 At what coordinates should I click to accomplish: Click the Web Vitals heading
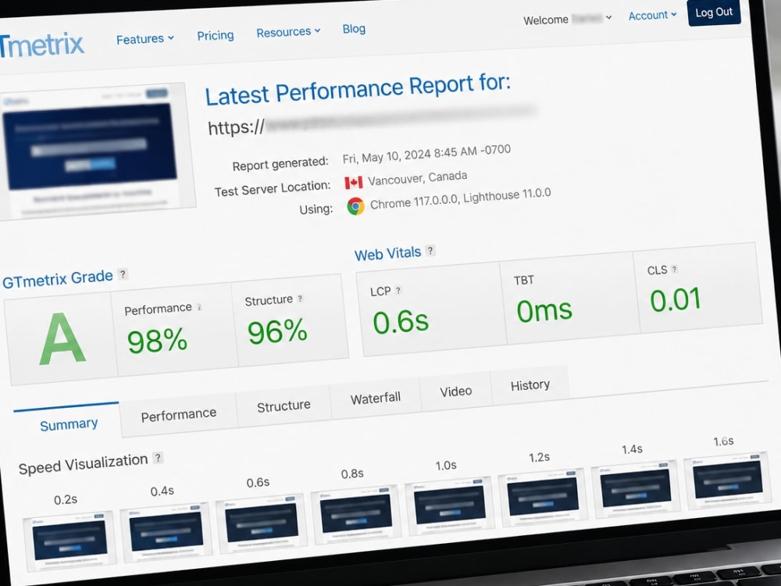coord(387,254)
